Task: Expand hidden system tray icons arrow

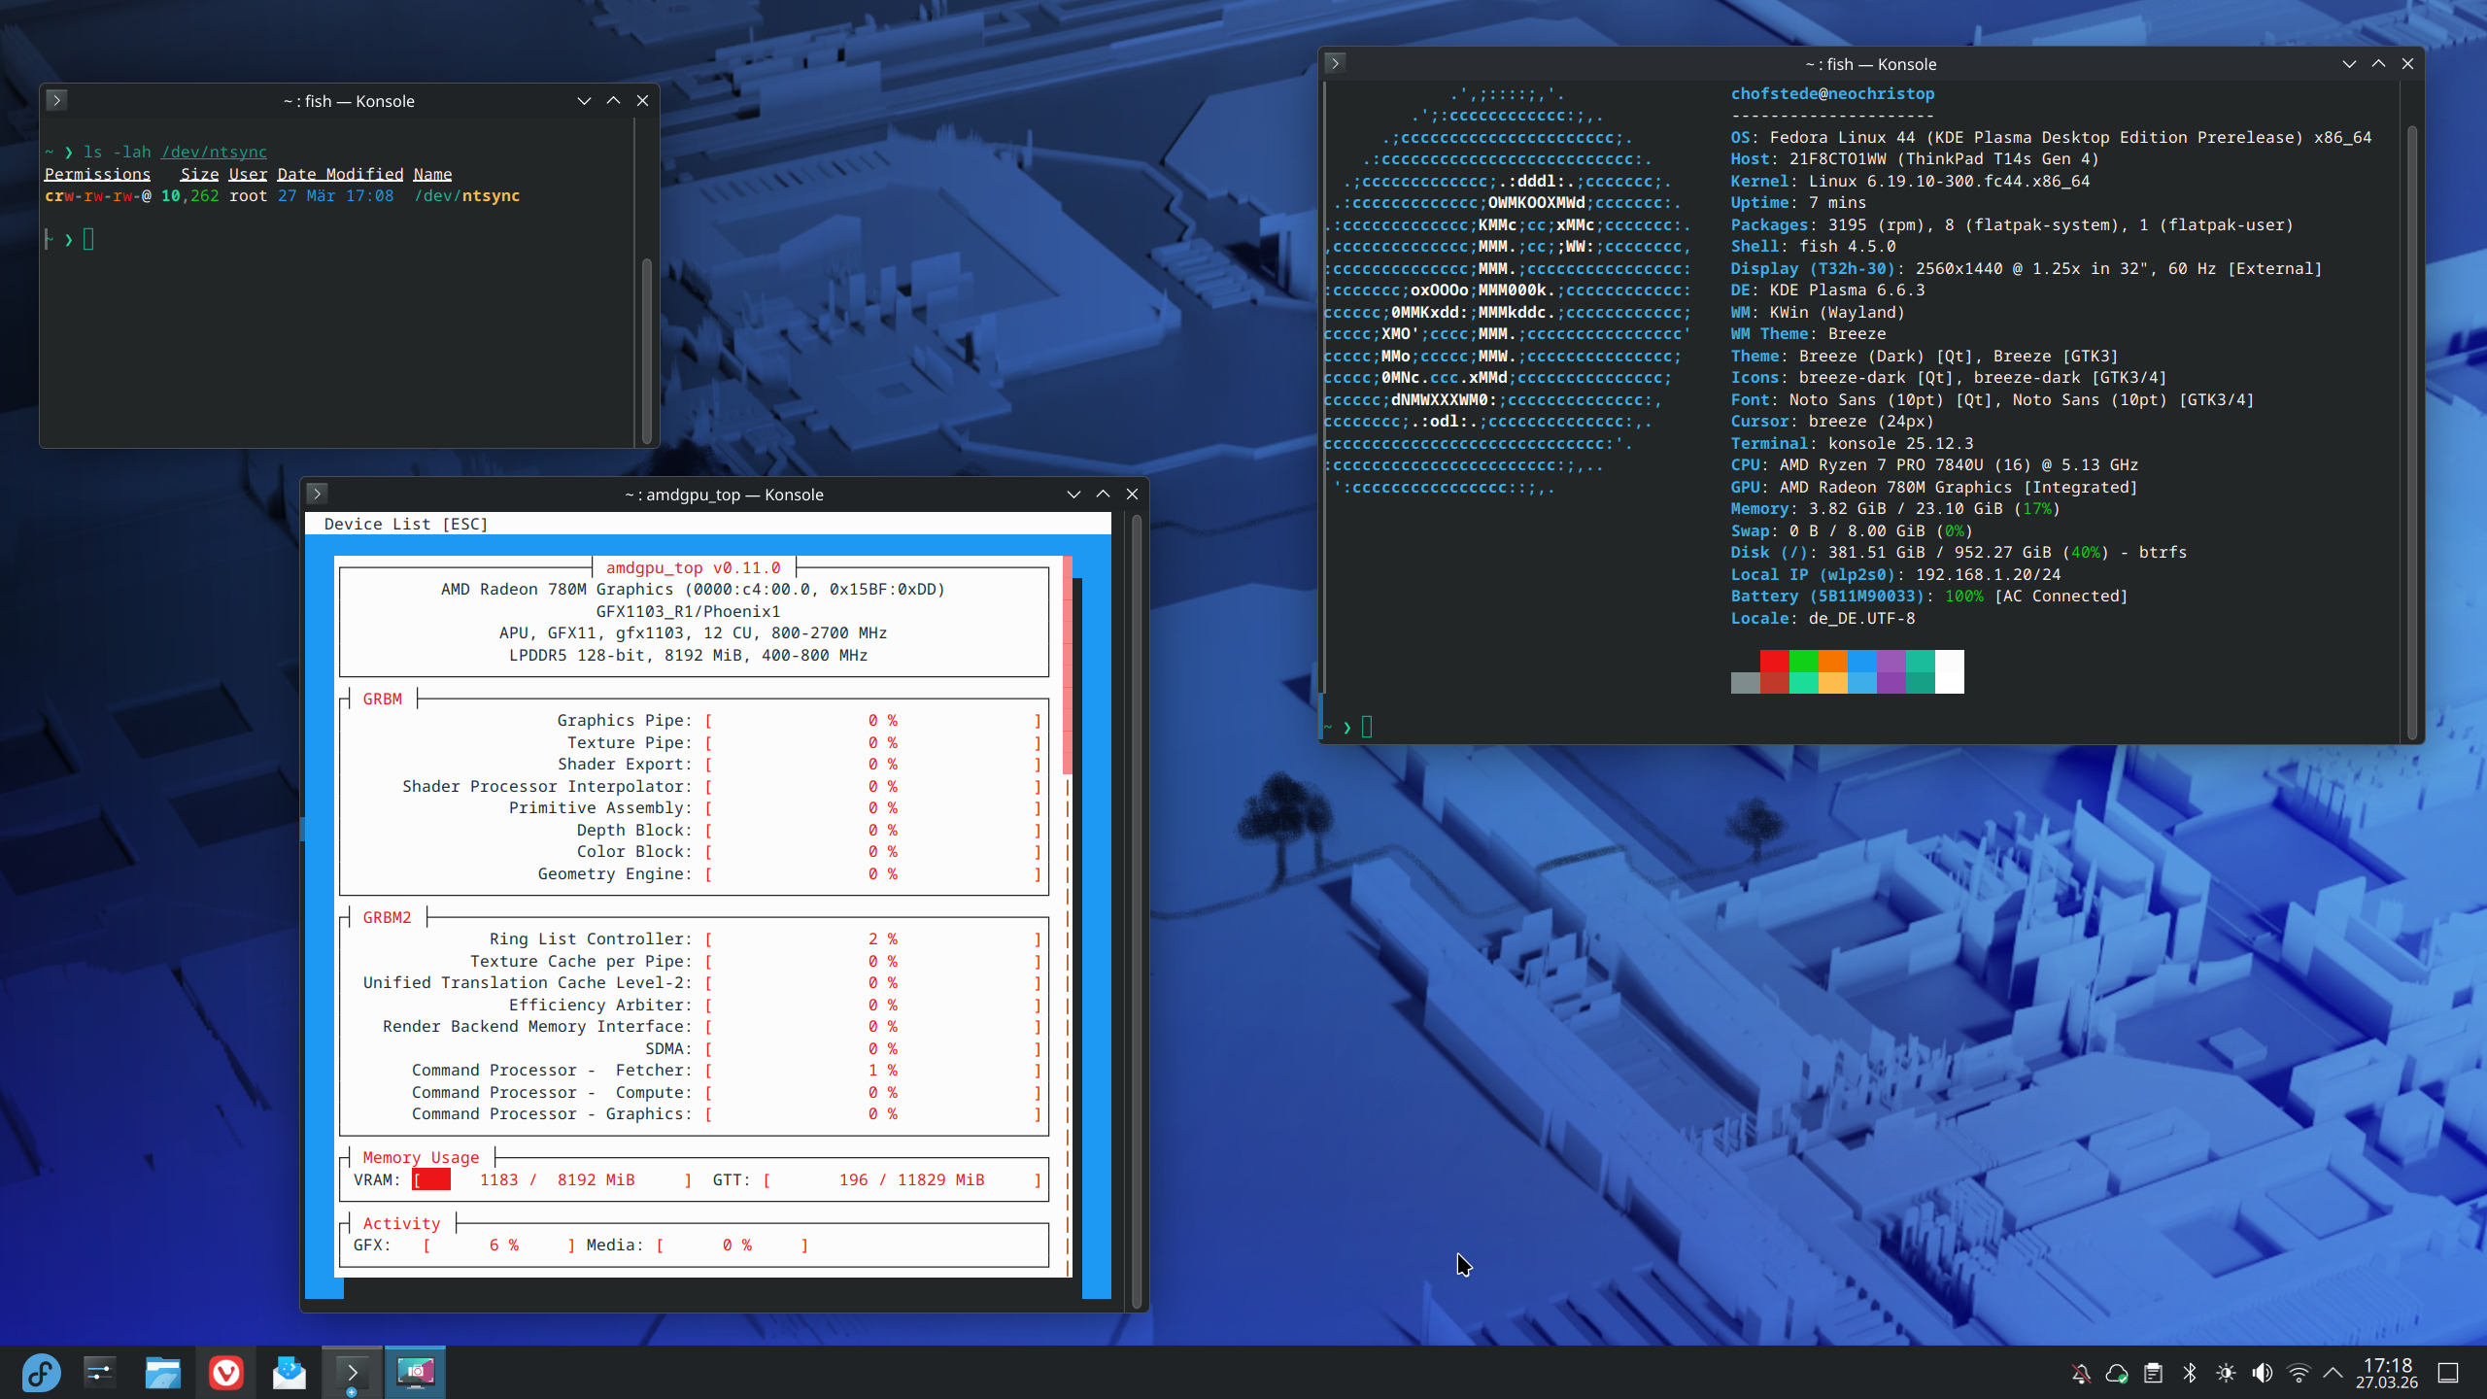Action: point(2333,1373)
